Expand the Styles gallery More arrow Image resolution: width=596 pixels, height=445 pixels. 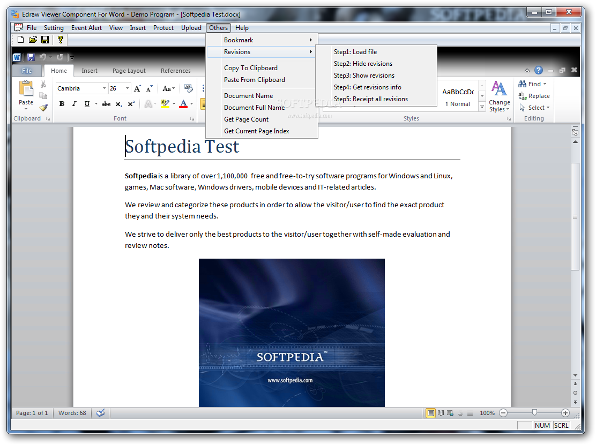482,108
